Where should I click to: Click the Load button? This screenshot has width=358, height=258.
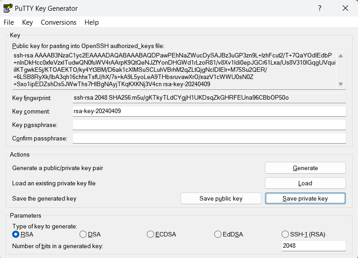(x=305, y=183)
